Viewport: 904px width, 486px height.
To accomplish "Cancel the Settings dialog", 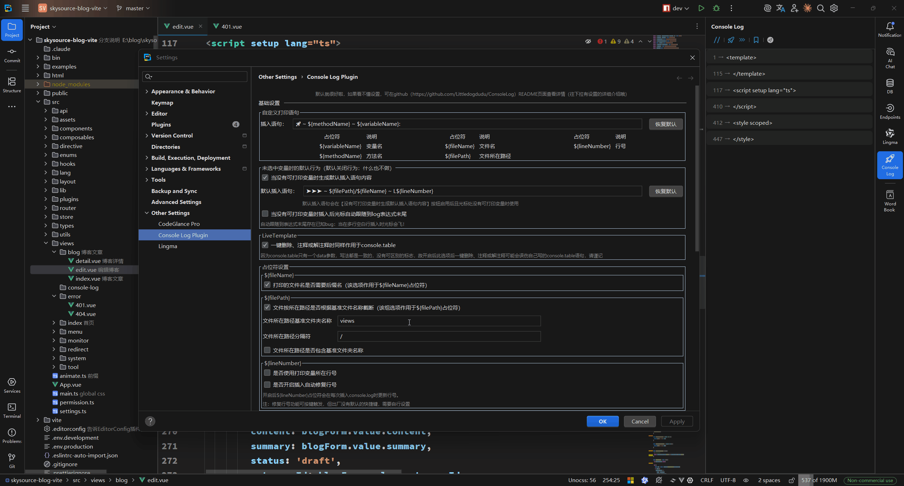I will click(640, 421).
